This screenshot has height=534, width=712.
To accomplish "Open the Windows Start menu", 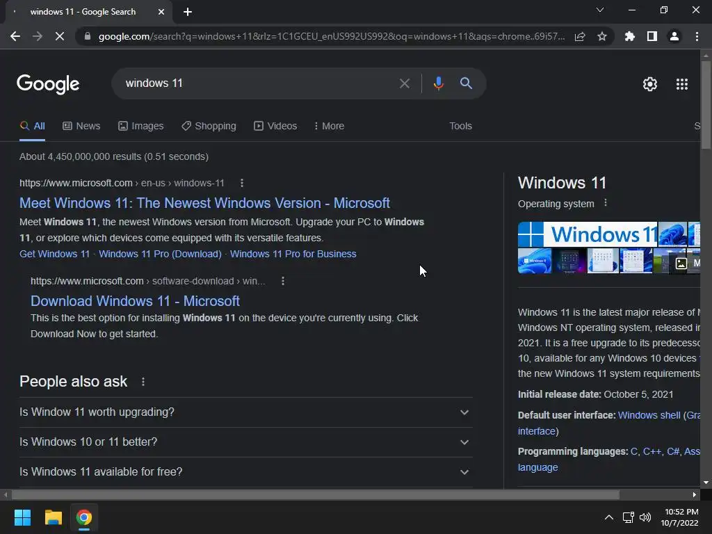I will pyautogui.click(x=22, y=517).
